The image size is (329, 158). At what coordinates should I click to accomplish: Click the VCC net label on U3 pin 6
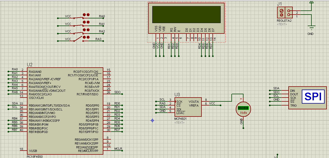[x=212, y=103]
